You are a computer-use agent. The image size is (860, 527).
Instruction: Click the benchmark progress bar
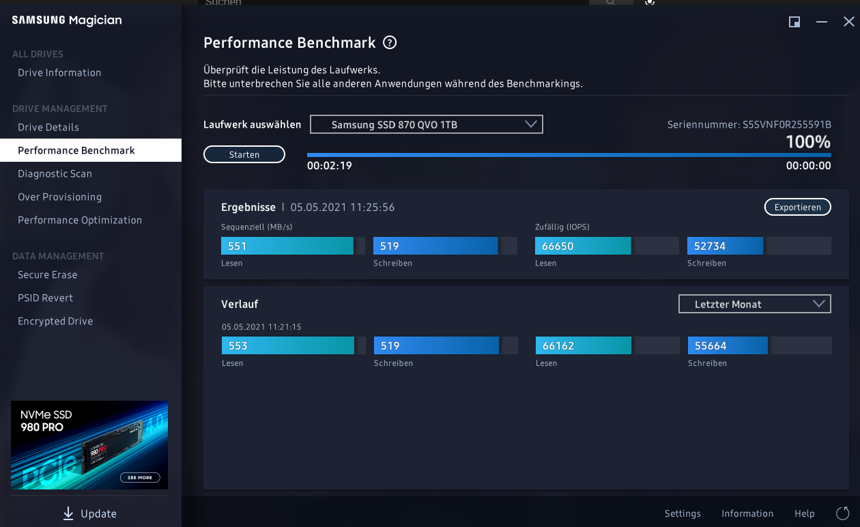pos(569,155)
